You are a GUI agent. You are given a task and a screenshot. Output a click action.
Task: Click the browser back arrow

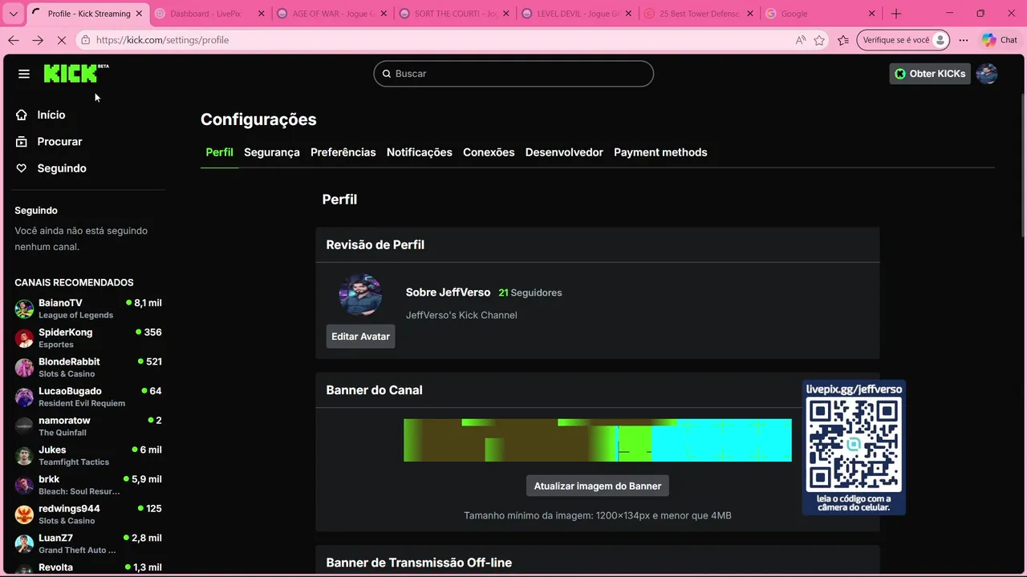point(14,40)
